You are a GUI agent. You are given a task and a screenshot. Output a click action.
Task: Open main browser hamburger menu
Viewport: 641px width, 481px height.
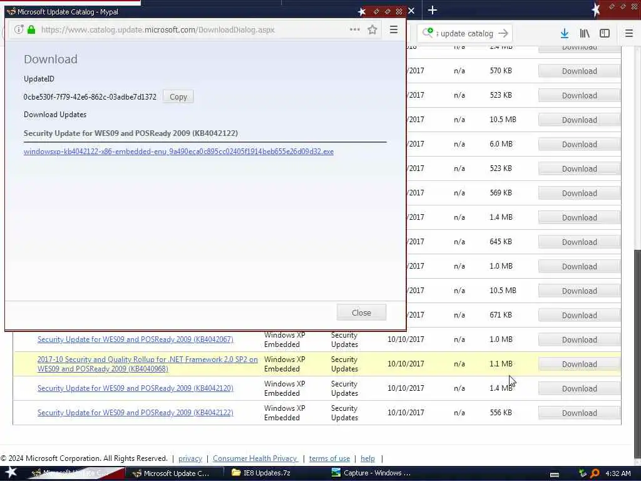click(629, 34)
